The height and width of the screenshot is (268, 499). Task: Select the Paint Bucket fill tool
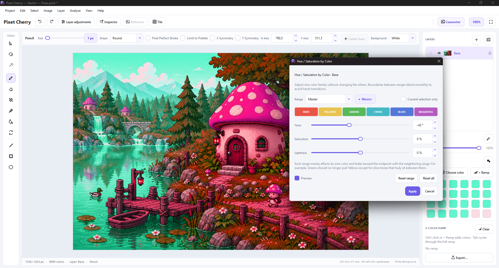coord(11,122)
